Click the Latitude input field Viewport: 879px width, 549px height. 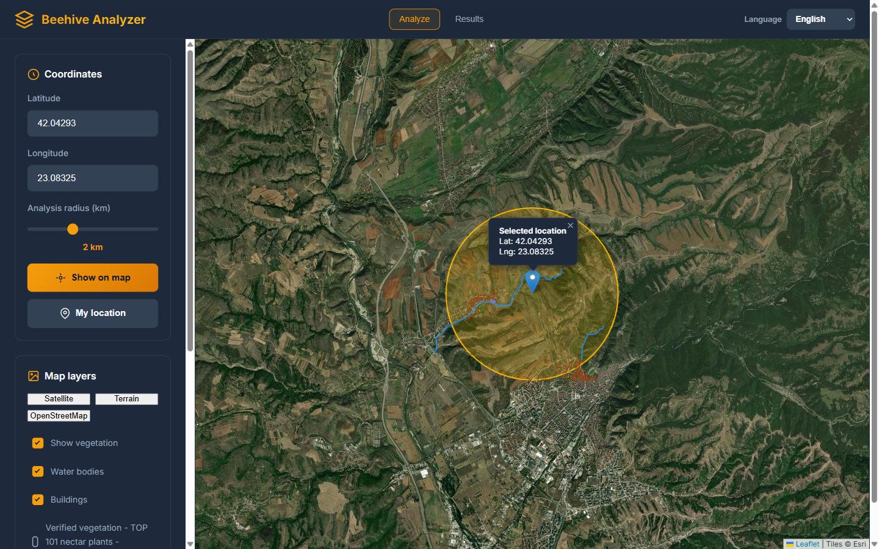click(93, 123)
